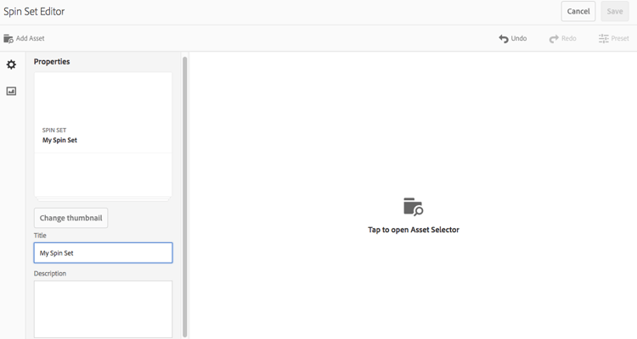Click 'Tap to open Asset Selector' text
Viewport: 637px width, 339px height.
[x=414, y=230]
